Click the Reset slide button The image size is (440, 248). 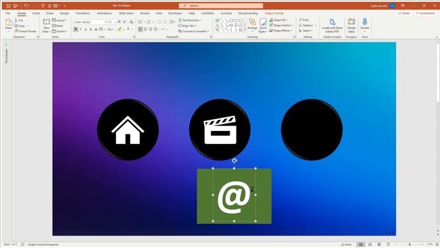click(x=58, y=25)
